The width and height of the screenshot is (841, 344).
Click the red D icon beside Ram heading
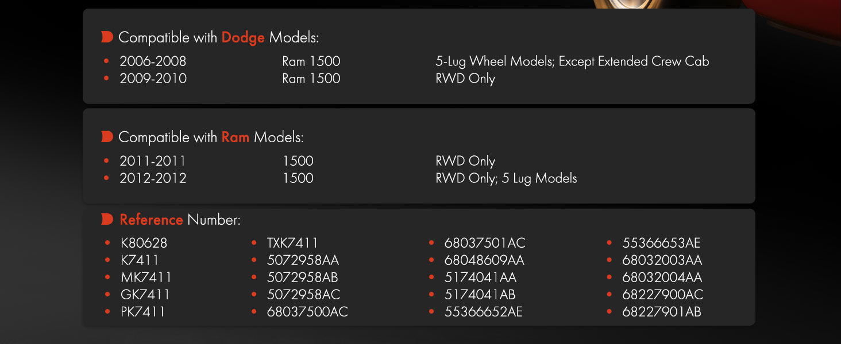click(107, 136)
